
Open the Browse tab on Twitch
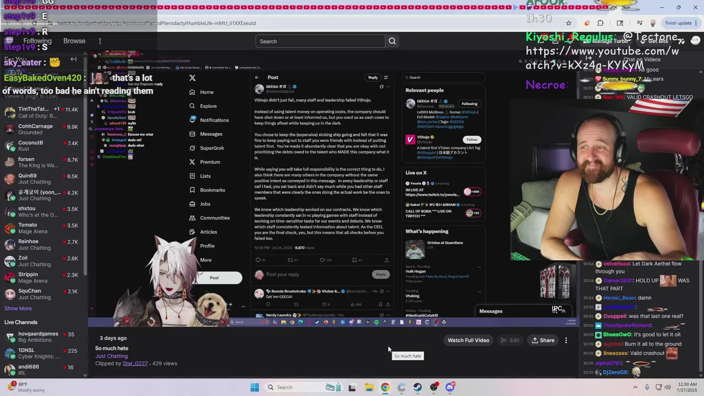pyautogui.click(x=74, y=41)
